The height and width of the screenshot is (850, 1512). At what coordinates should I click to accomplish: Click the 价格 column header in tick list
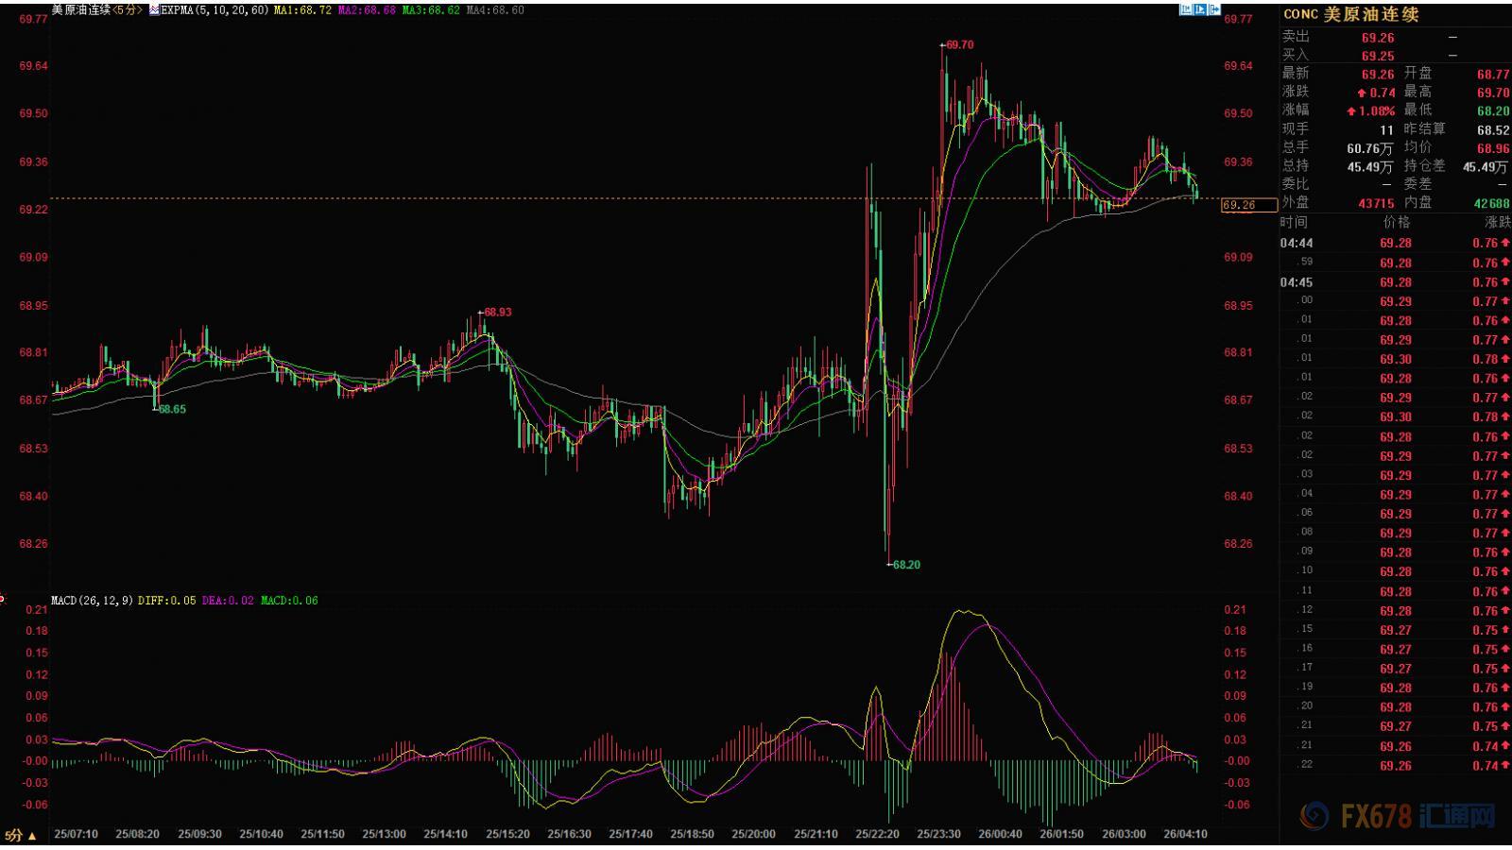[1397, 223]
